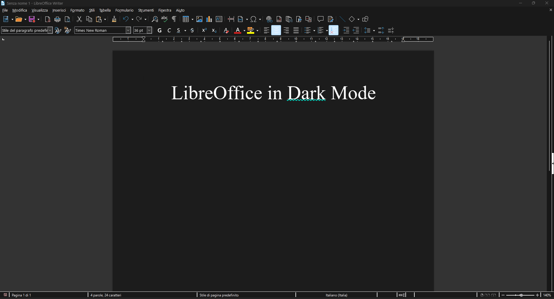The width and height of the screenshot is (554, 299).
Task: Click the vertical scrollbar
Action: (549, 105)
